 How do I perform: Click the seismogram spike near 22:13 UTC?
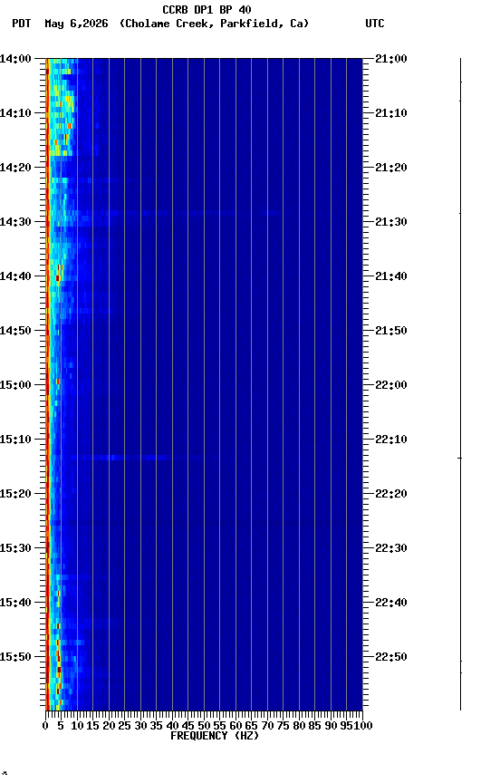(460, 458)
